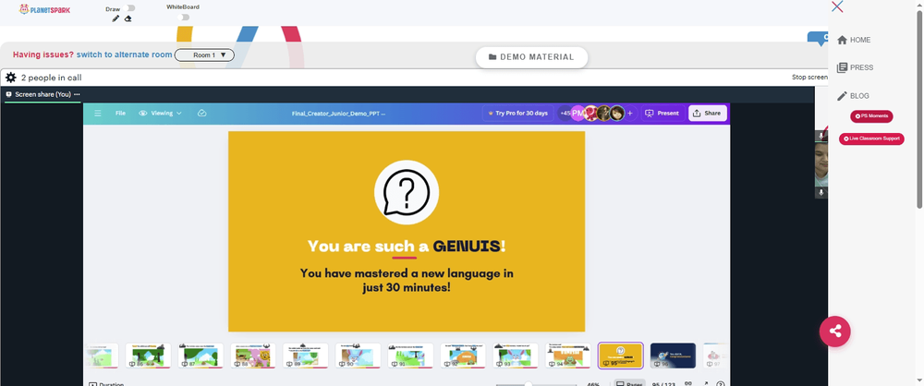Open Screen share (You) options ellipsis

[78, 94]
